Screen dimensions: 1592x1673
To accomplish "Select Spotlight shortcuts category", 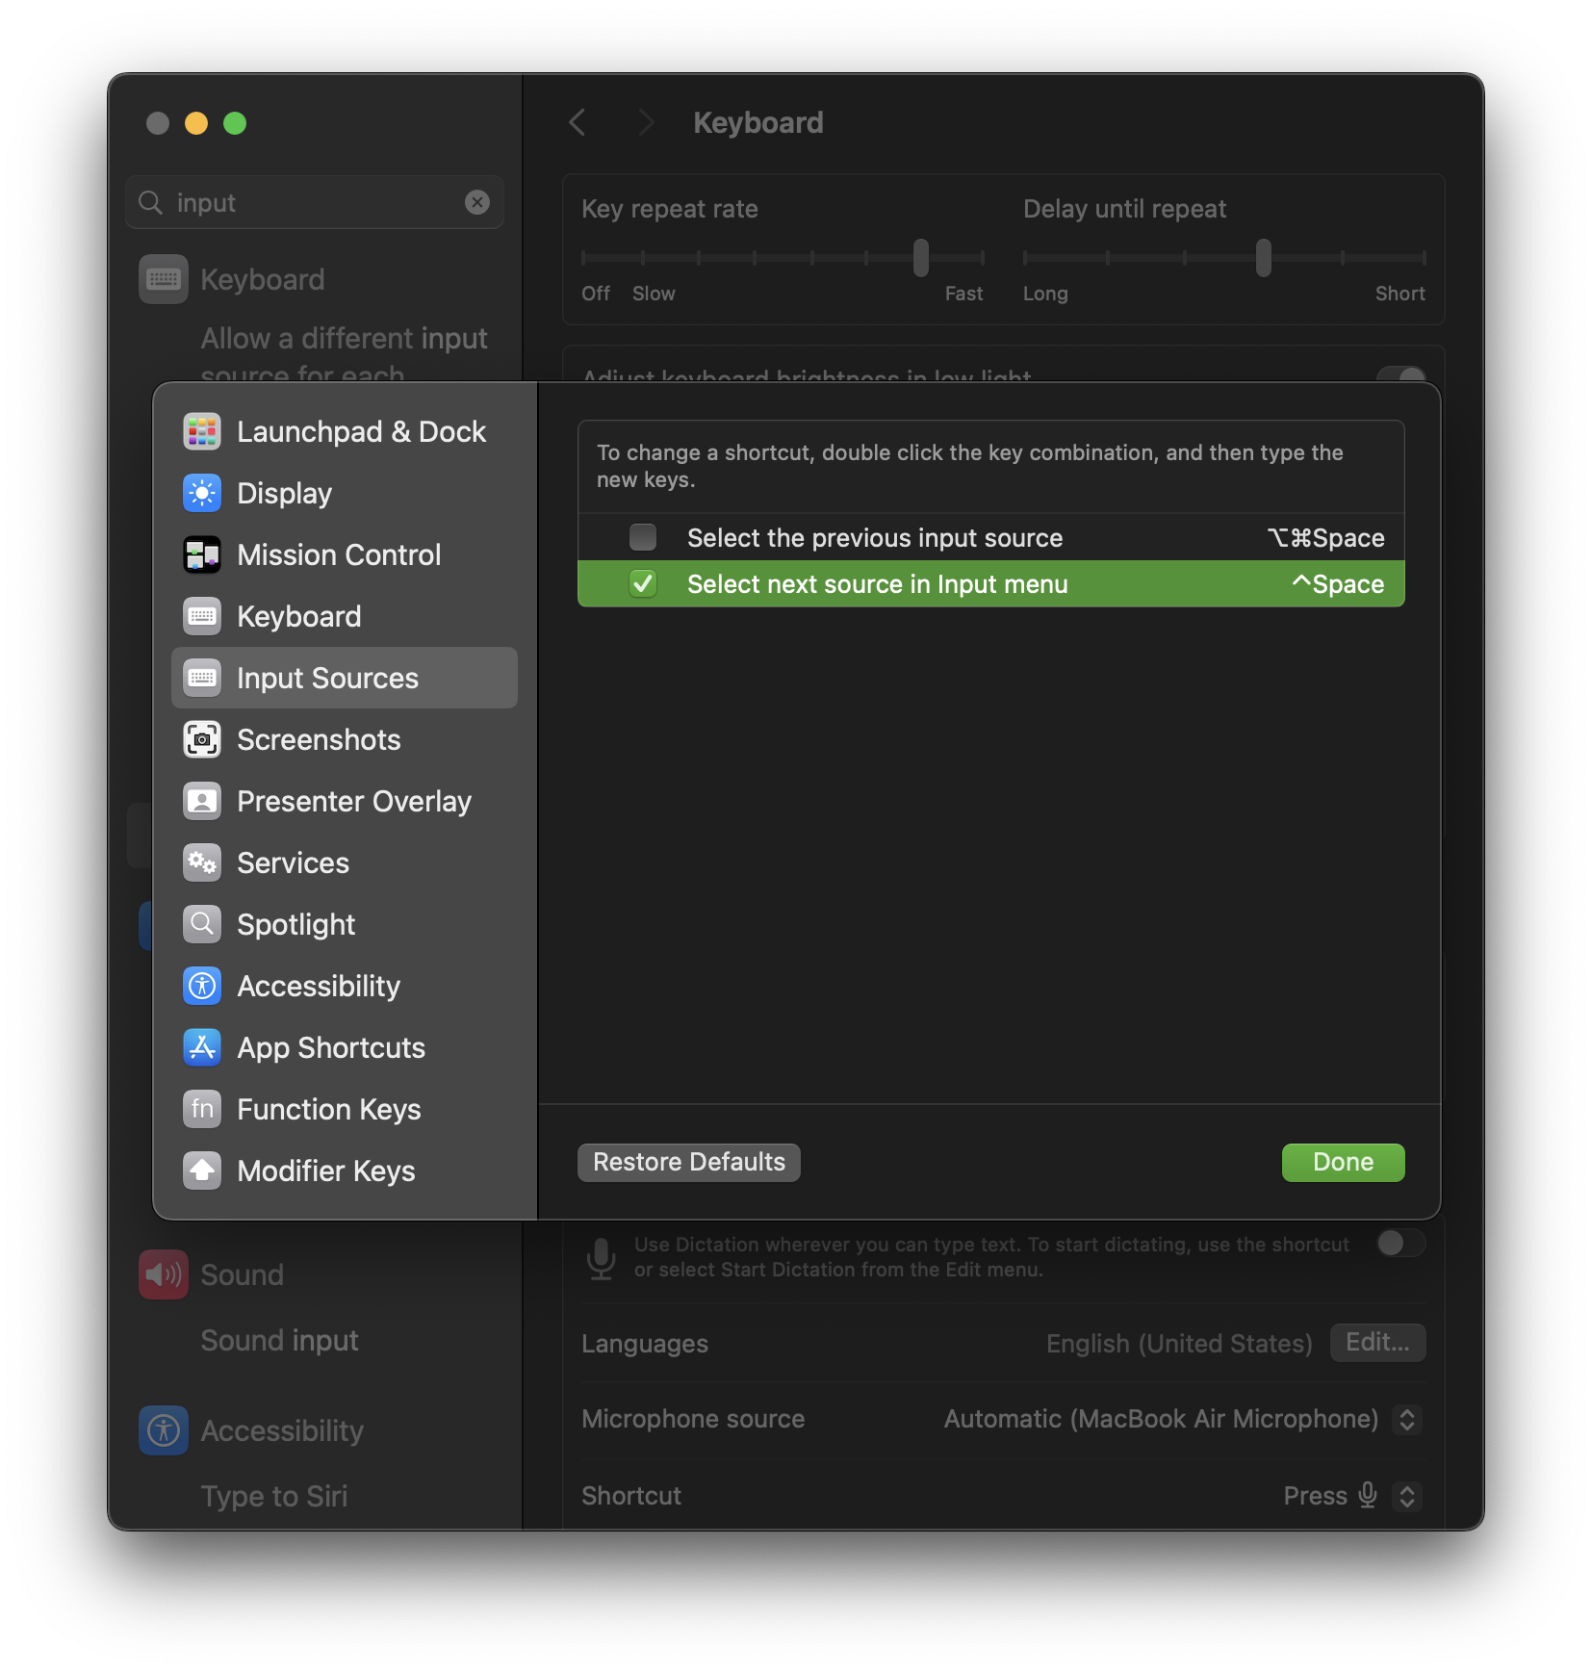I will click(x=345, y=924).
